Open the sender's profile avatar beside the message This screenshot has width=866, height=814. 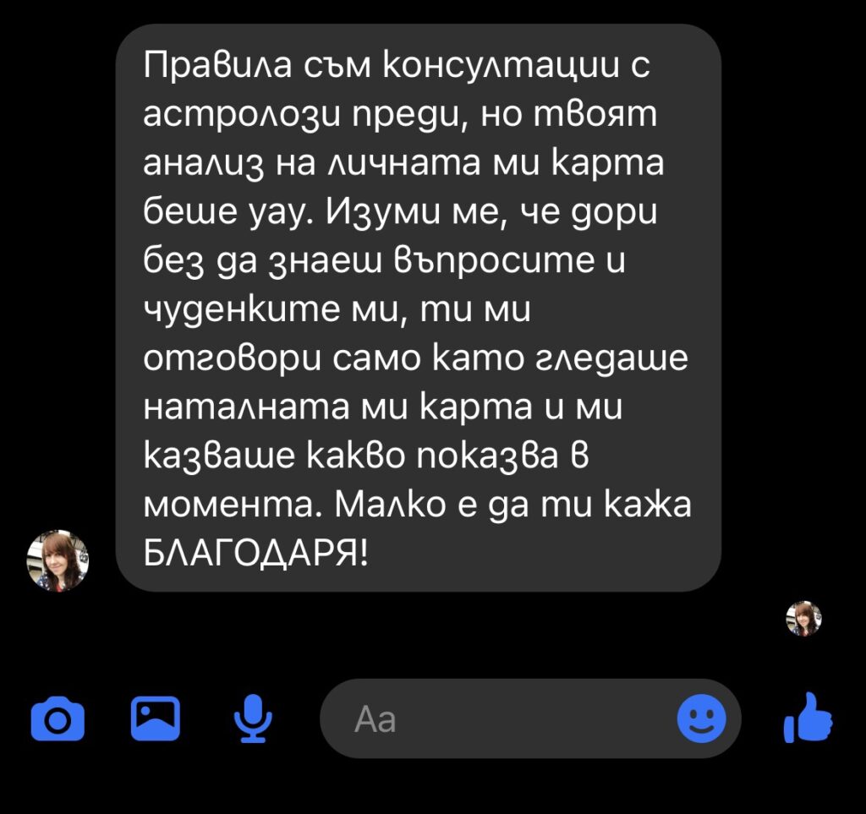tap(58, 560)
